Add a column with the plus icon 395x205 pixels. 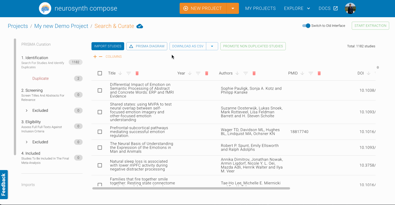(95, 57)
